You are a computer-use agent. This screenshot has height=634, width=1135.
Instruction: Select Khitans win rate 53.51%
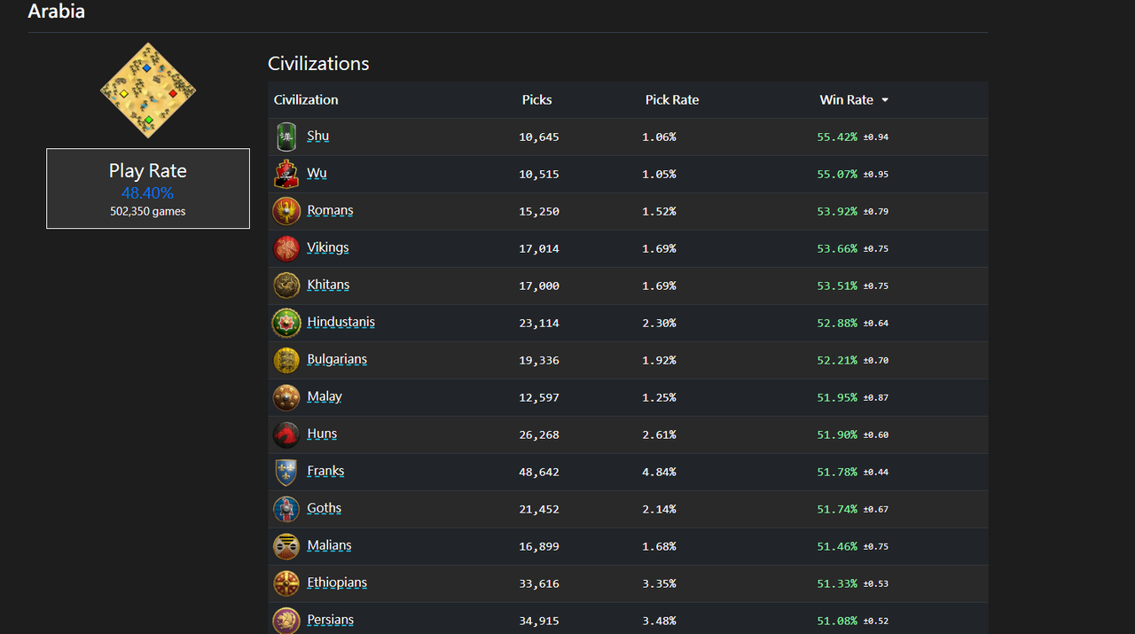pos(837,286)
